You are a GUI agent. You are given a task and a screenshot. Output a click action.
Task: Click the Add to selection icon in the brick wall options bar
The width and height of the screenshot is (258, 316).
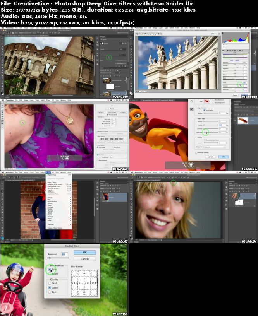(11, 178)
